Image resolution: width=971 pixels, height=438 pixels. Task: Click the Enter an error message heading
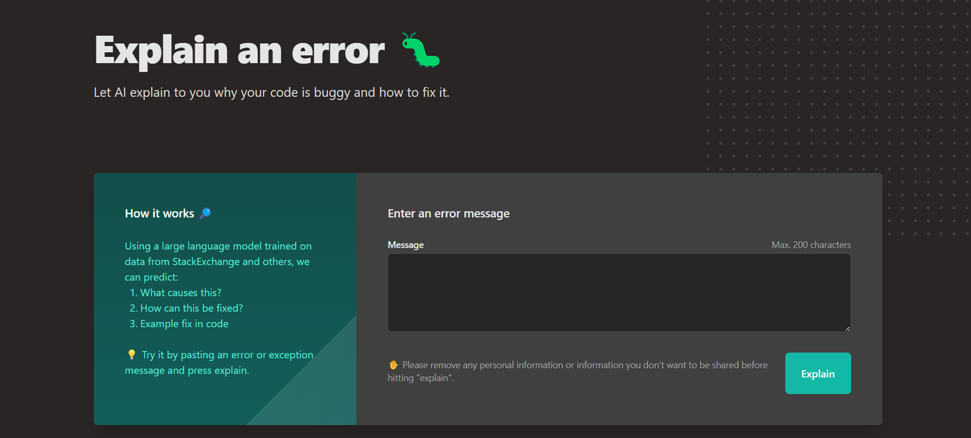[x=448, y=213]
